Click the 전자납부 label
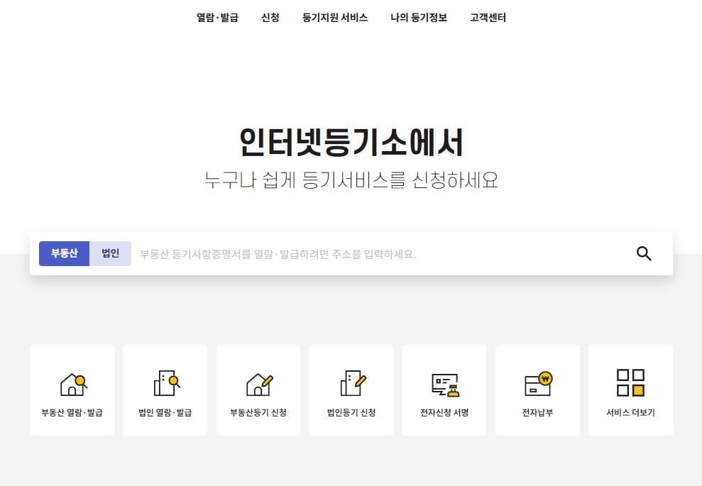 (537, 413)
